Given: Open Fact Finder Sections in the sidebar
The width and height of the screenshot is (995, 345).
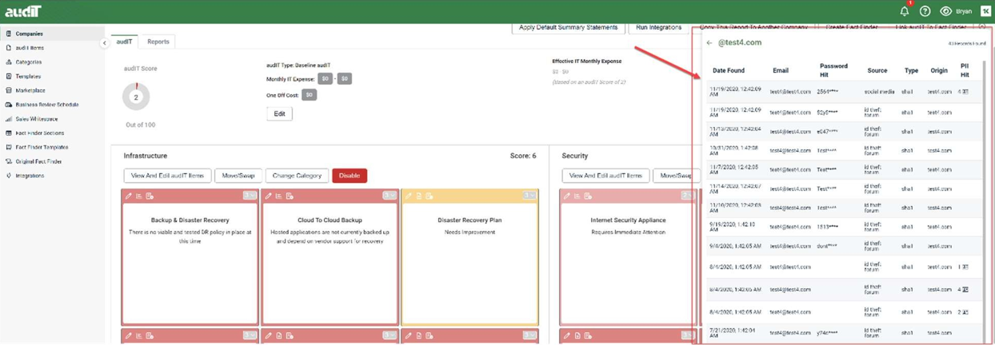Looking at the screenshot, I should point(52,133).
